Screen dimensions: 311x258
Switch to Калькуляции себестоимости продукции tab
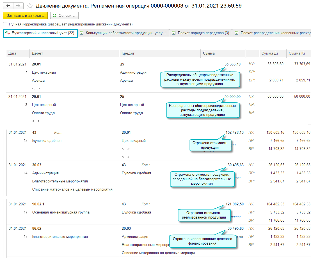pos(124,33)
